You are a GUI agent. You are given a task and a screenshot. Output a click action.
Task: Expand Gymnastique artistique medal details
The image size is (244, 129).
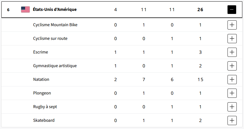click(x=232, y=66)
